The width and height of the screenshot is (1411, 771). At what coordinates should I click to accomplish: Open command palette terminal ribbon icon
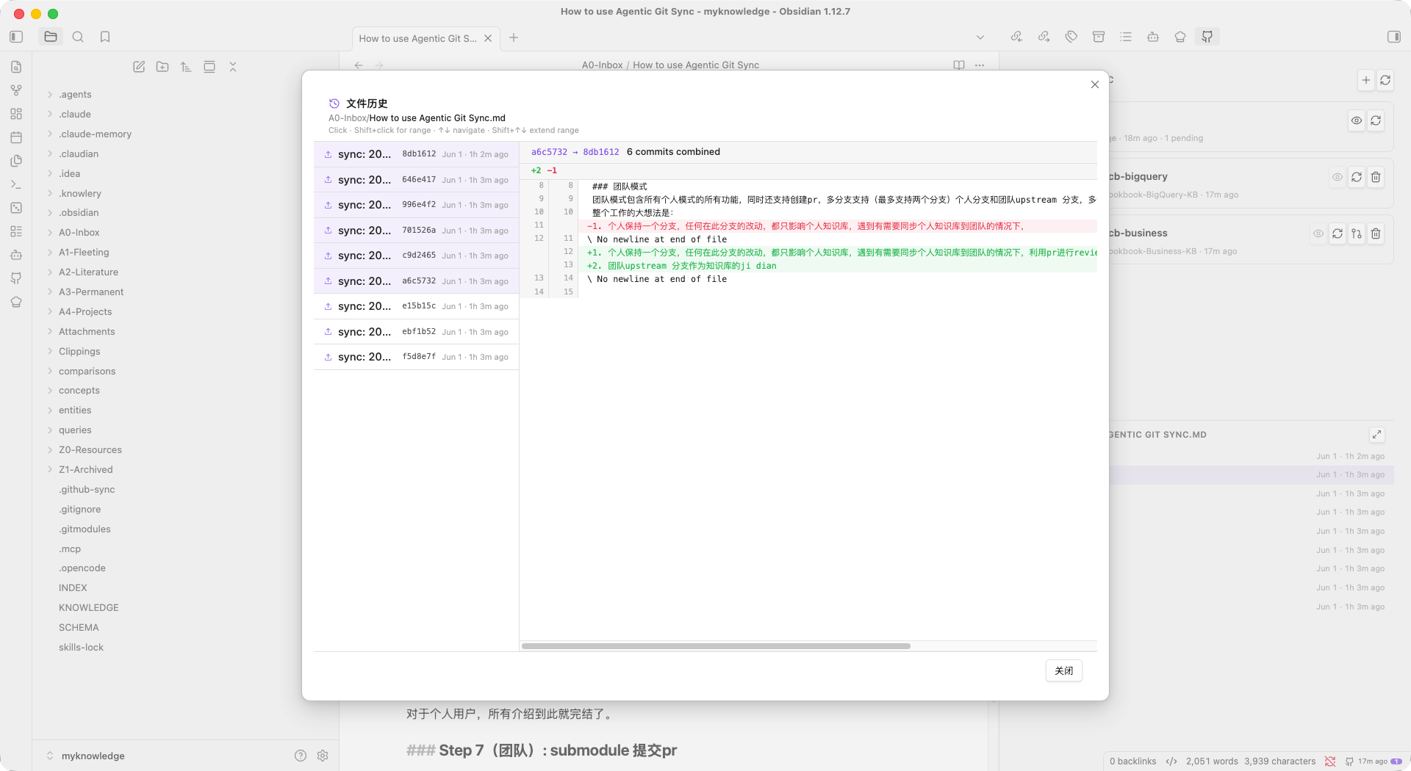point(16,184)
